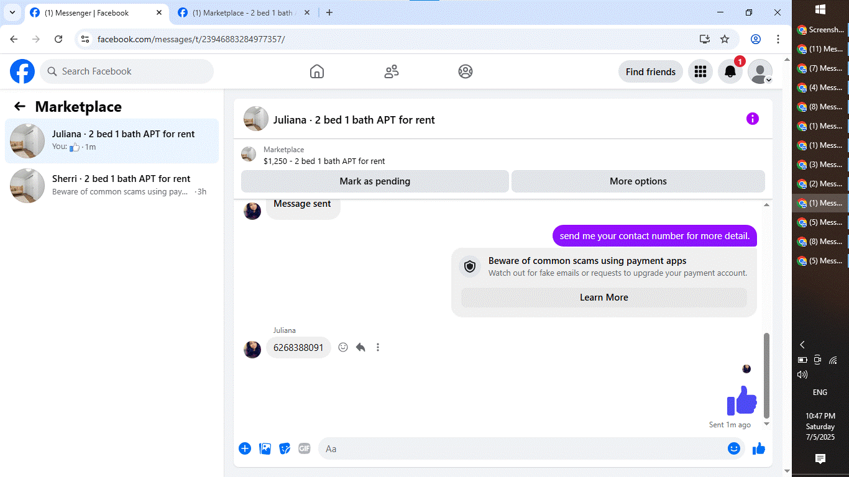Click Juliana's avatar in conversation header
This screenshot has width=849, height=477.
pyautogui.click(x=256, y=119)
